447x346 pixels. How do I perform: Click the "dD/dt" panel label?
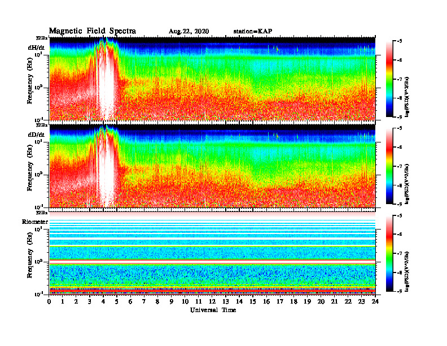tap(36, 135)
